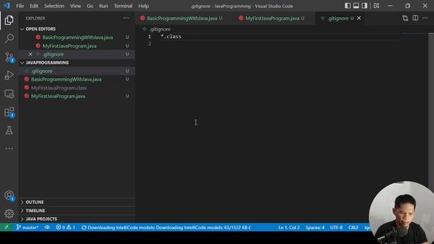
Task: Click the IntelliCode download progress status
Action: click(166, 228)
